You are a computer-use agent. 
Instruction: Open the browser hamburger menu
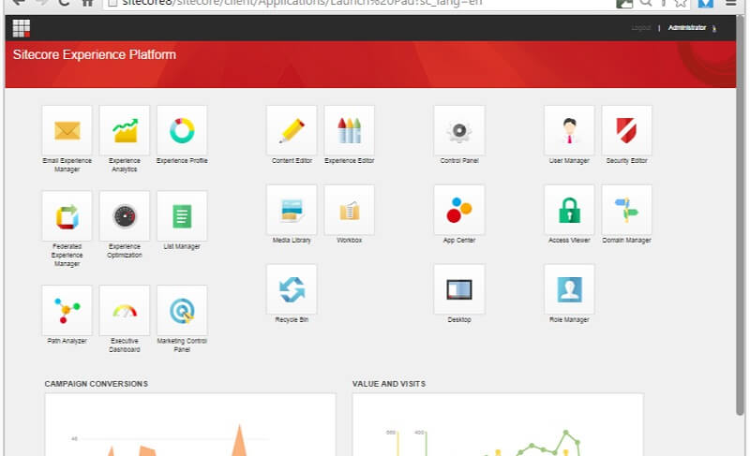[731, 3]
